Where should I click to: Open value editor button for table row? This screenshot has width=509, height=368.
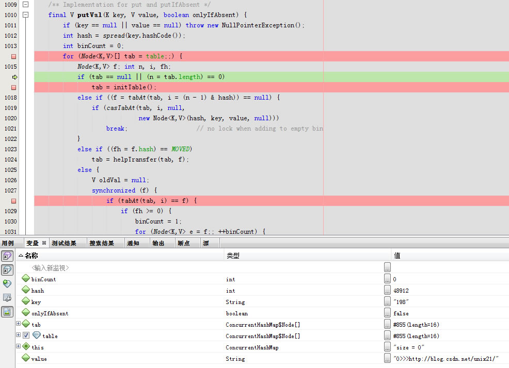pyautogui.click(x=387, y=335)
